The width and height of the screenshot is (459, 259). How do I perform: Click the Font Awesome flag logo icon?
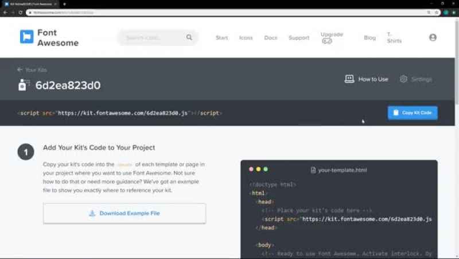pyautogui.click(x=26, y=37)
